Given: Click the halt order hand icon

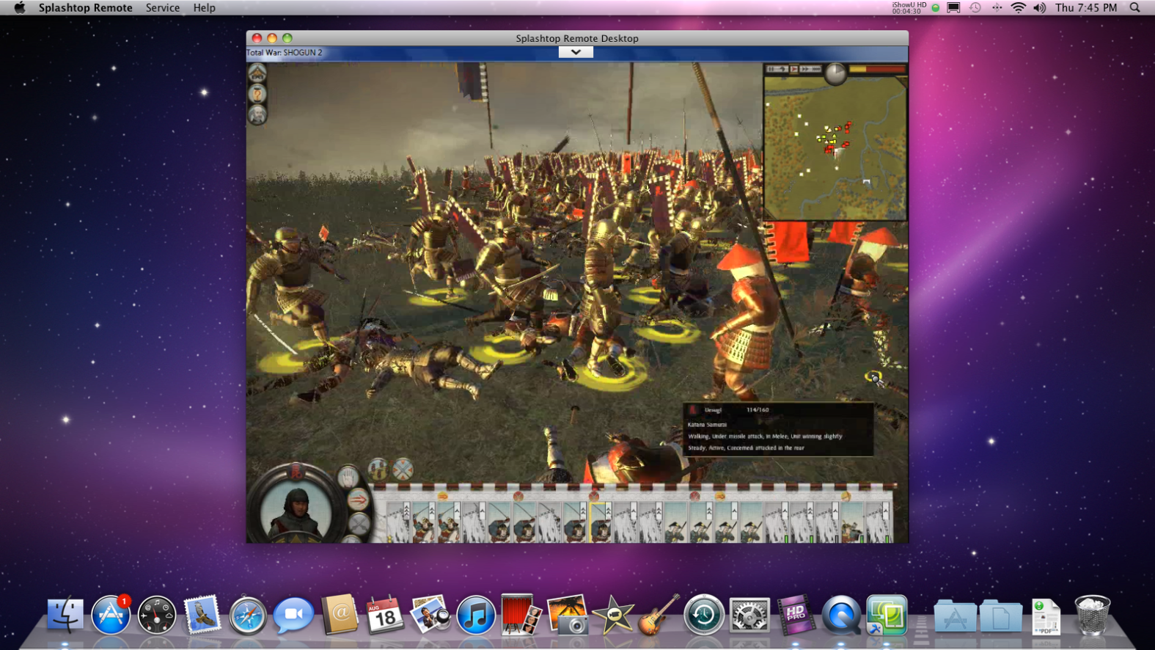Looking at the screenshot, I should tap(348, 478).
